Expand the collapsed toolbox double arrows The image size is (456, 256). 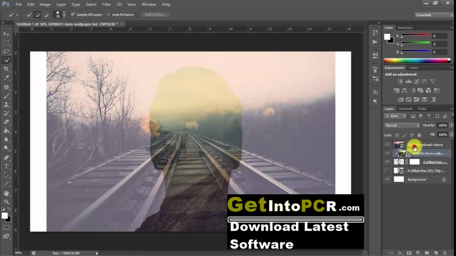coord(3,23)
